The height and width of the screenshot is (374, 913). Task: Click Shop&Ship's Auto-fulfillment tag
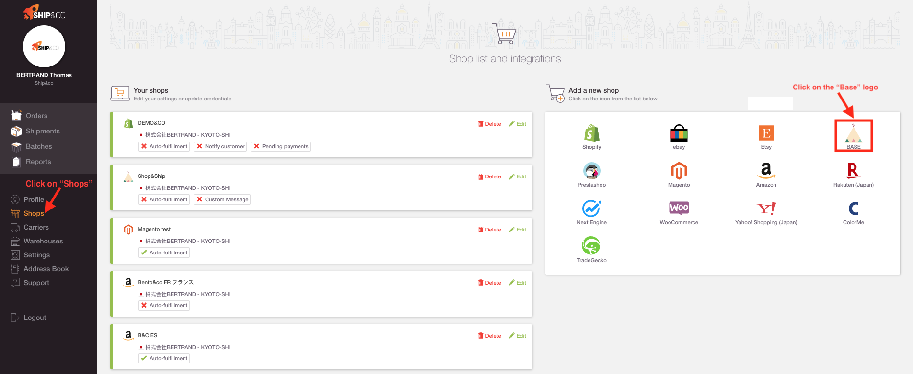click(x=164, y=199)
